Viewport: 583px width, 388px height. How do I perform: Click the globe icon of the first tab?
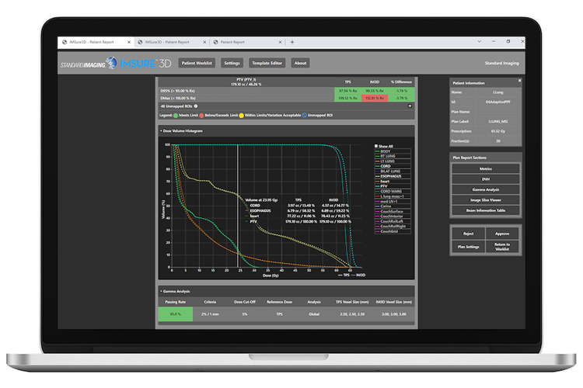point(65,43)
